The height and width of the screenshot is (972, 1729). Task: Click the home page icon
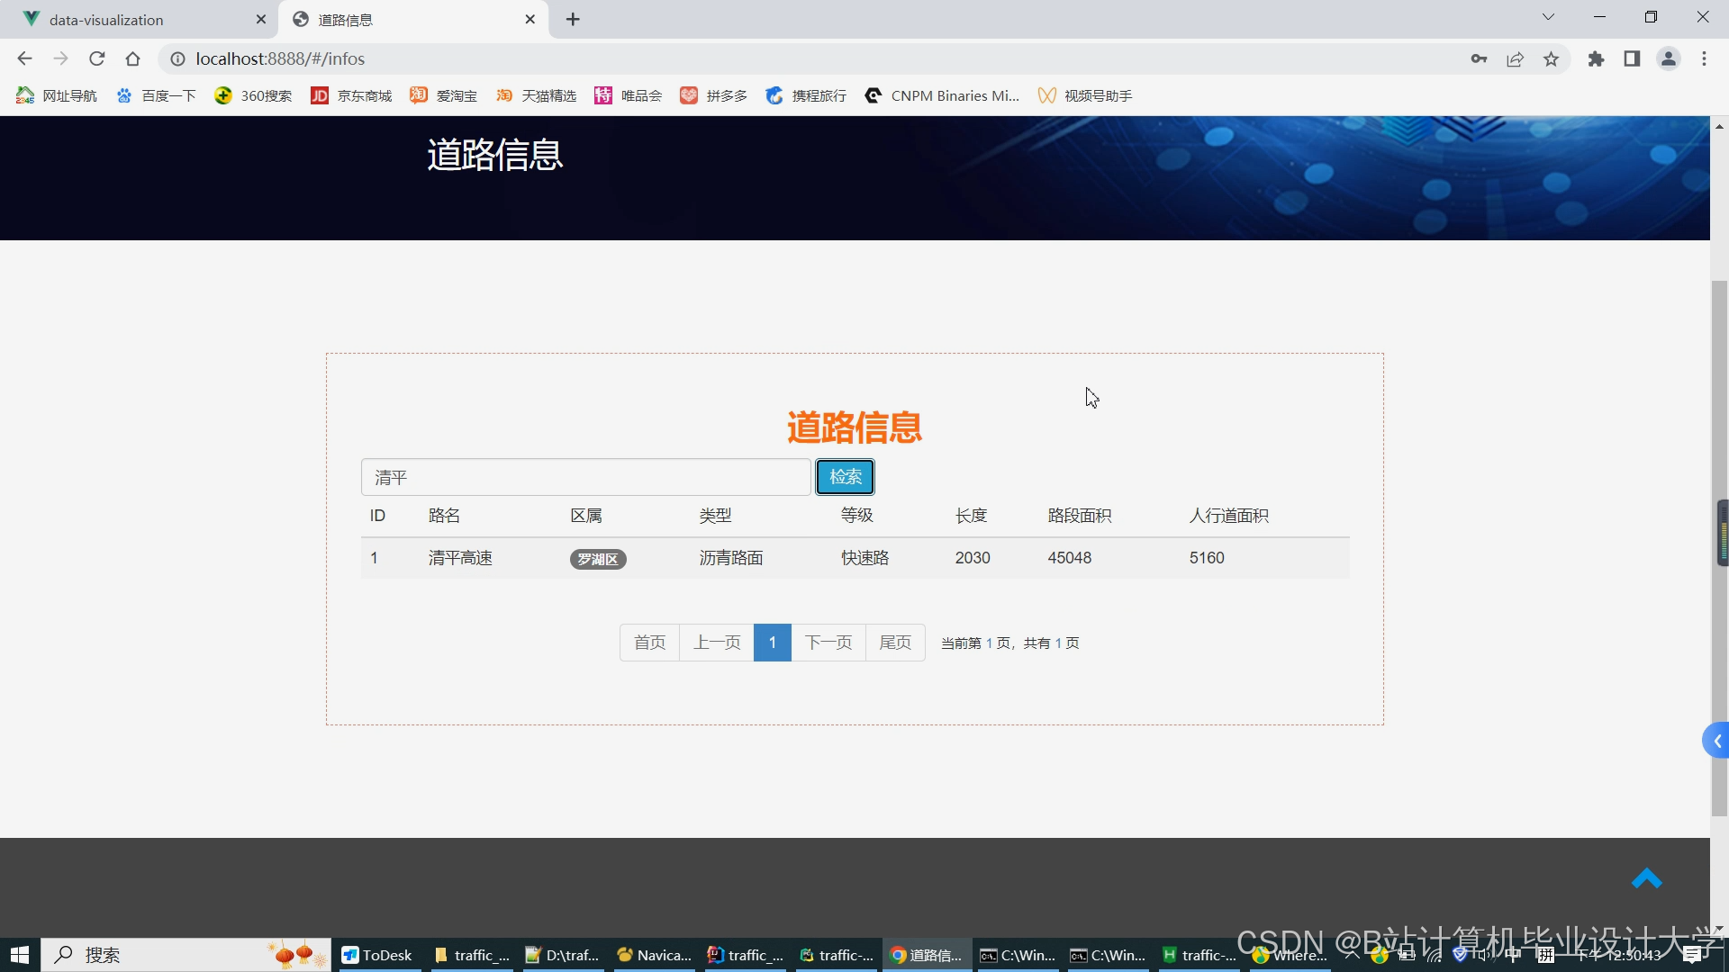click(x=132, y=58)
